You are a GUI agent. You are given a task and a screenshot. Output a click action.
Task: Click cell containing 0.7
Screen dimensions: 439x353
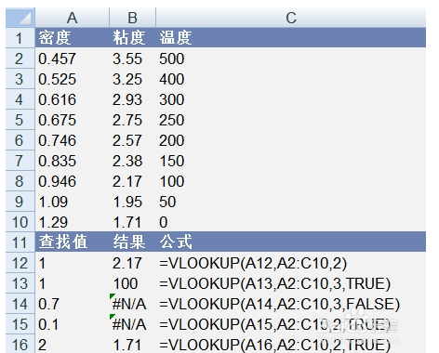(72, 304)
